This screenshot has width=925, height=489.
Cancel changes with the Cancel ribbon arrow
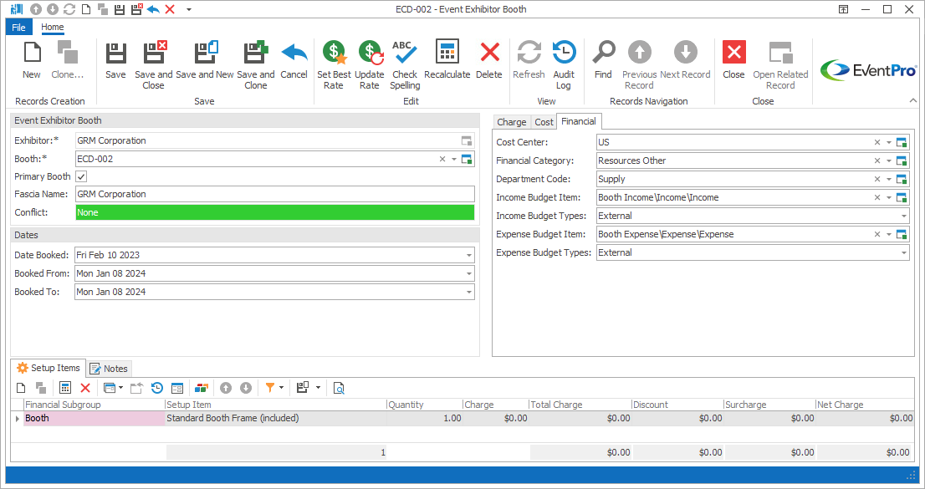294,59
